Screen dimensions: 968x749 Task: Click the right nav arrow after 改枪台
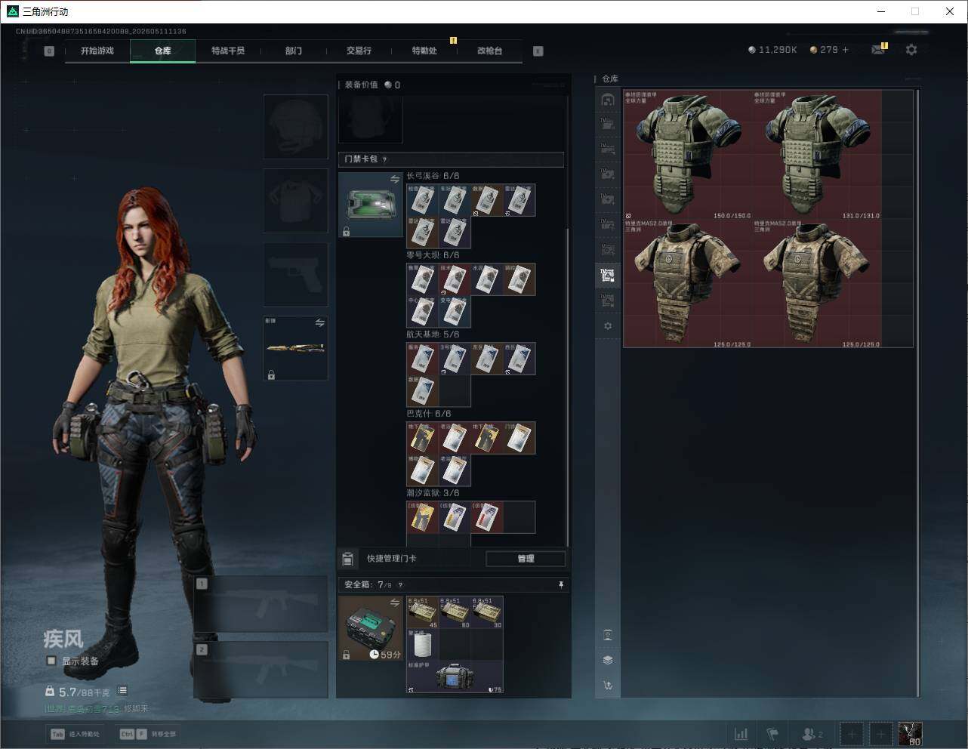tap(538, 51)
